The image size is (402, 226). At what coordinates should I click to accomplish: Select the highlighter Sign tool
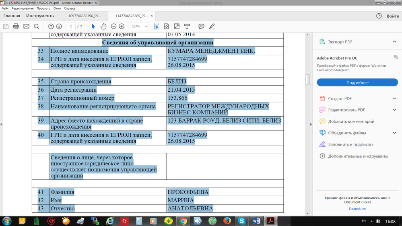coord(212,27)
